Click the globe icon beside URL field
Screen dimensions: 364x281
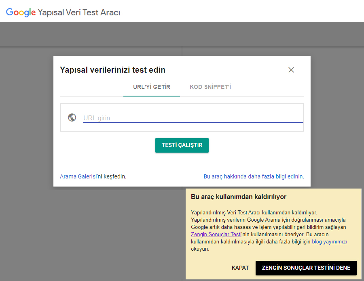[x=72, y=117]
